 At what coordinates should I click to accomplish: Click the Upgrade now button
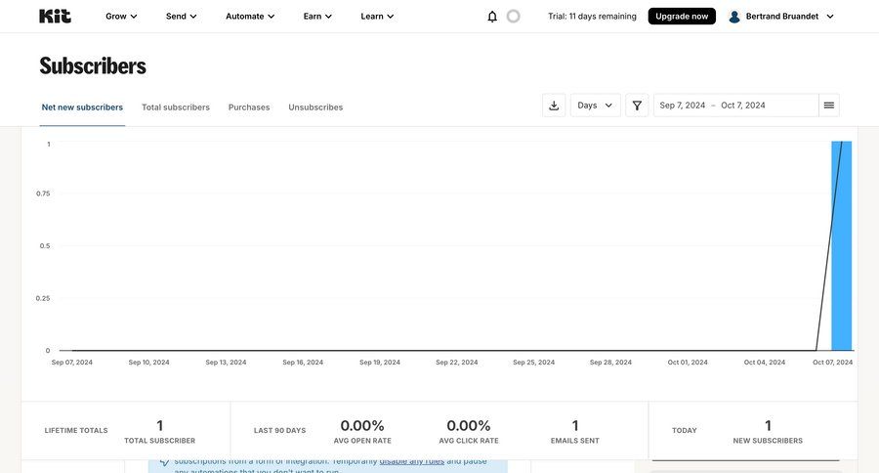coord(682,17)
